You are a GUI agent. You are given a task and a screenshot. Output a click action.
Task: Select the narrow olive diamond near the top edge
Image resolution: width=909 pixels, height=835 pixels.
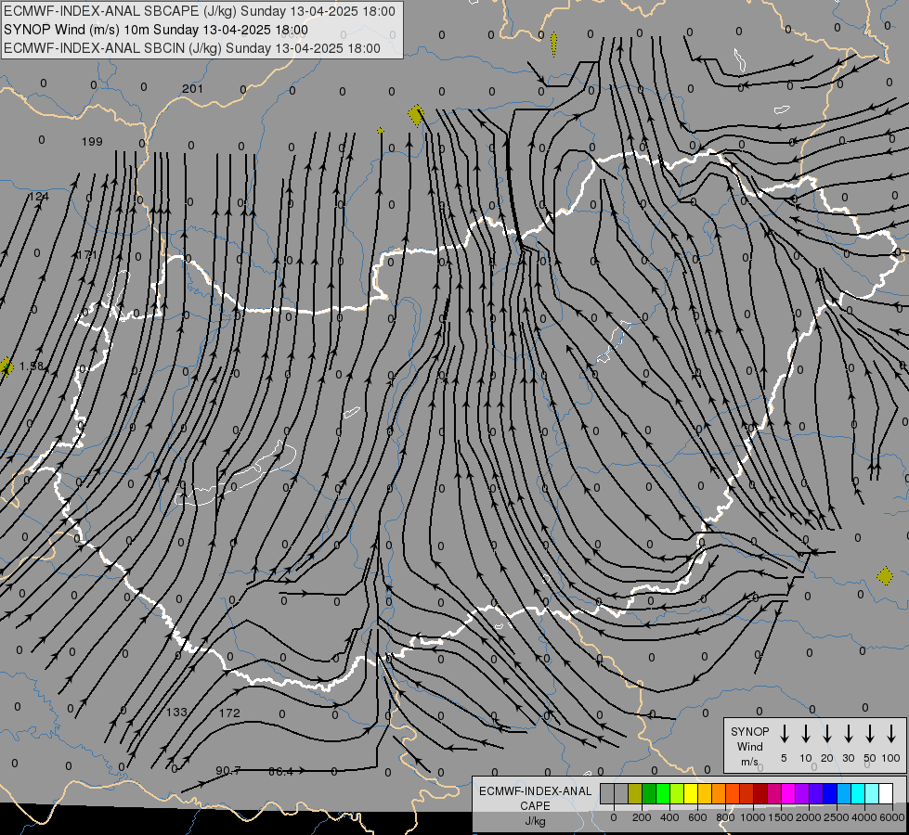point(553,45)
